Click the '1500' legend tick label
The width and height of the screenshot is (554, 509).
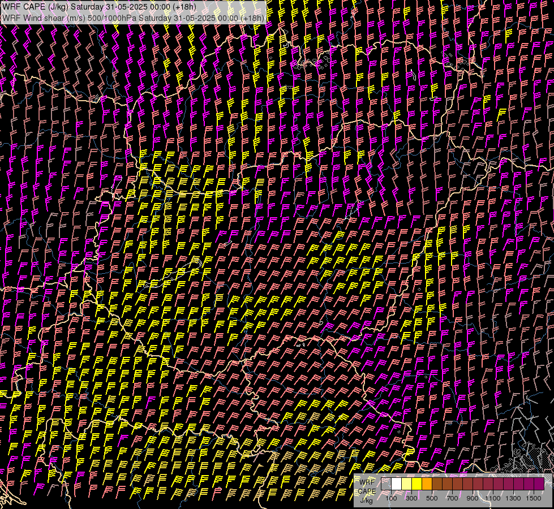coord(534,498)
